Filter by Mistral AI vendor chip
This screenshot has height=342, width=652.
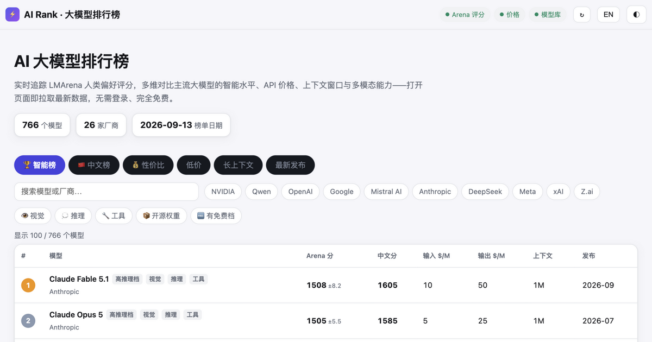(x=386, y=192)
